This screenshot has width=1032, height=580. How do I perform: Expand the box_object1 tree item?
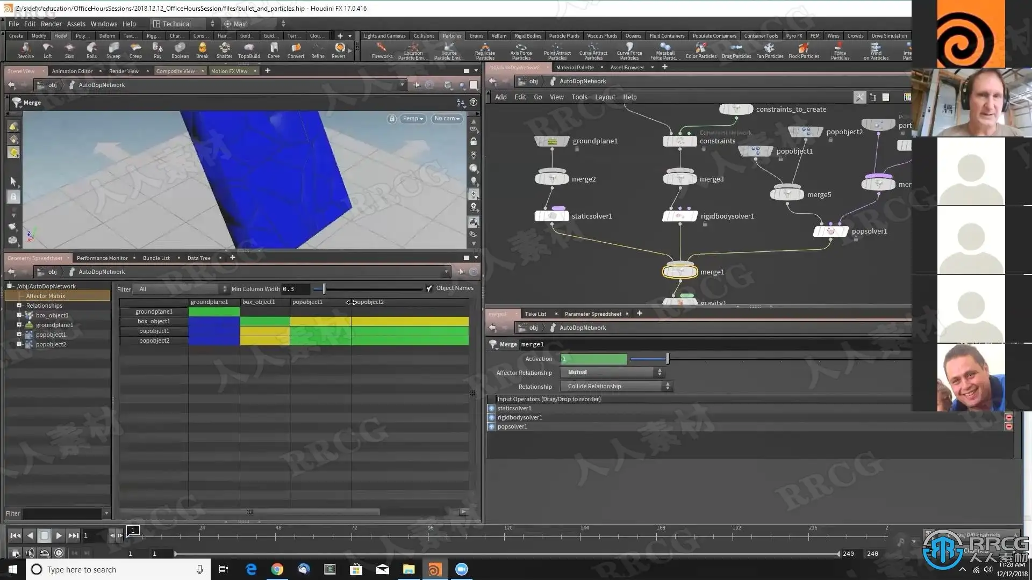[19, 315]
